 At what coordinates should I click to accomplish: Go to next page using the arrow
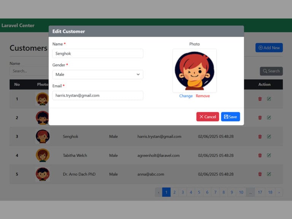pos(279,192)
